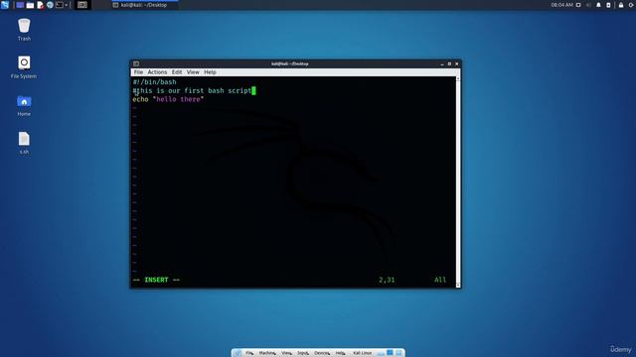The width and height of the screenshot is (636, 357).
Task: Click the volume tray icon
Action: (x=588, y=5)
